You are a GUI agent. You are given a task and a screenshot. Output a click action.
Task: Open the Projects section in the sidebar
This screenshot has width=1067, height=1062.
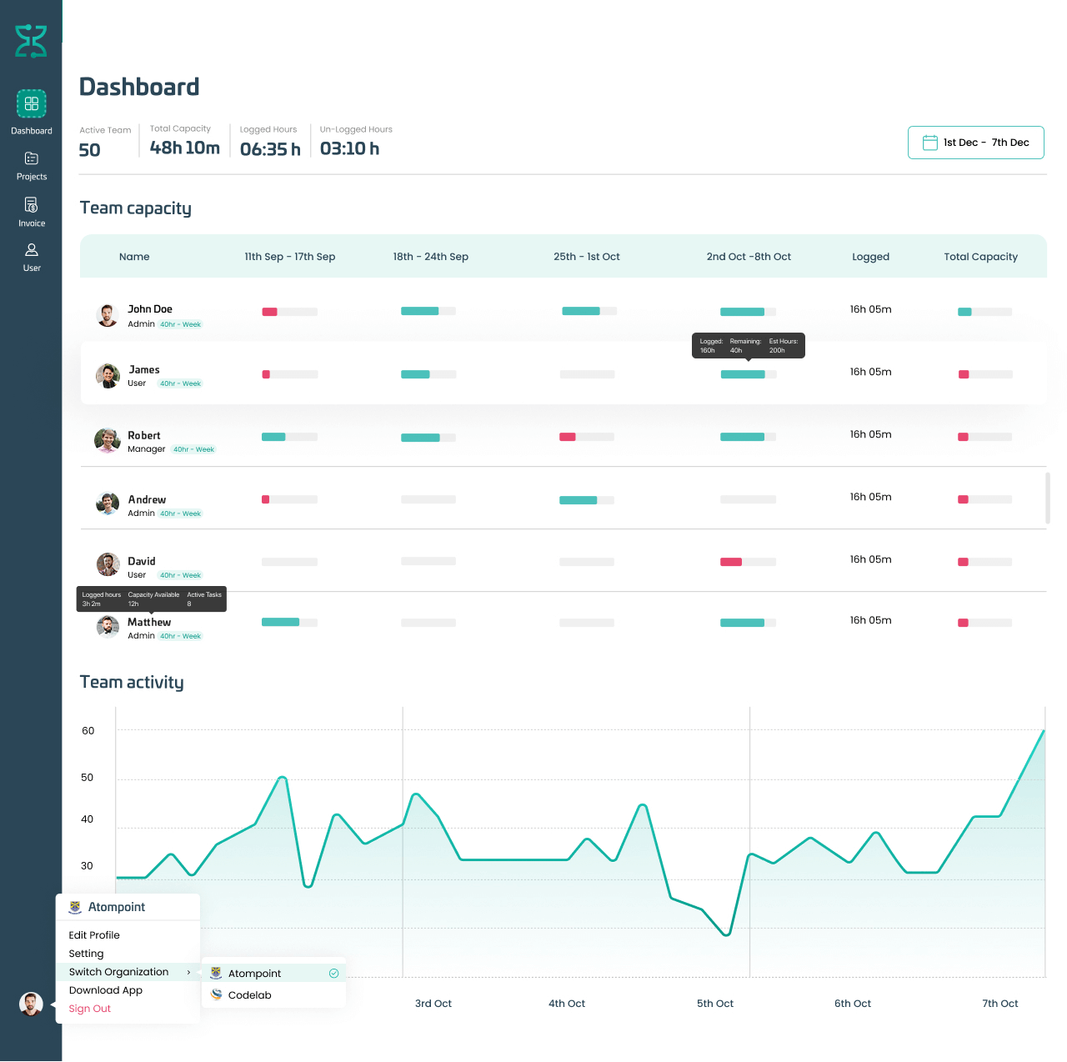(31, 165)
